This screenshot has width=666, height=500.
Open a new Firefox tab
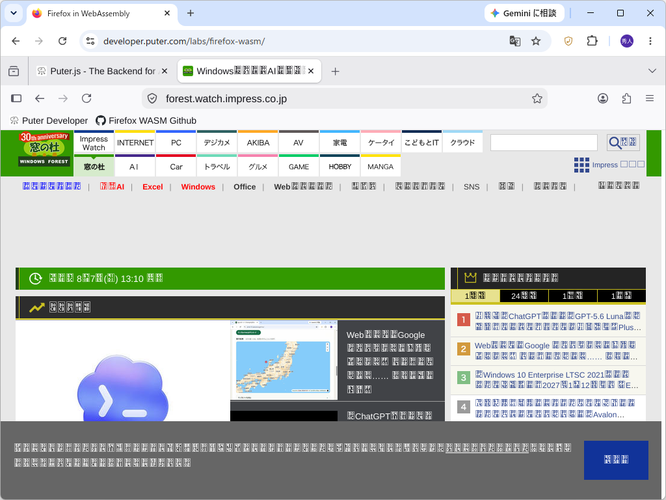pyautogui.click(x=335, y=72)
